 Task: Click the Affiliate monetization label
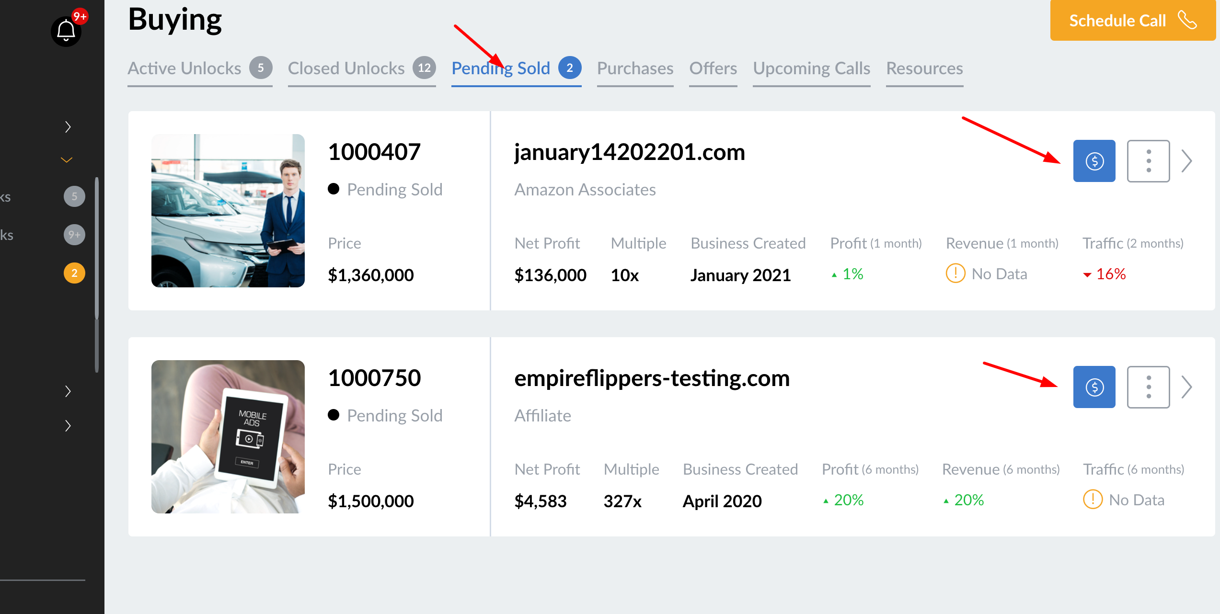point(543,416)
